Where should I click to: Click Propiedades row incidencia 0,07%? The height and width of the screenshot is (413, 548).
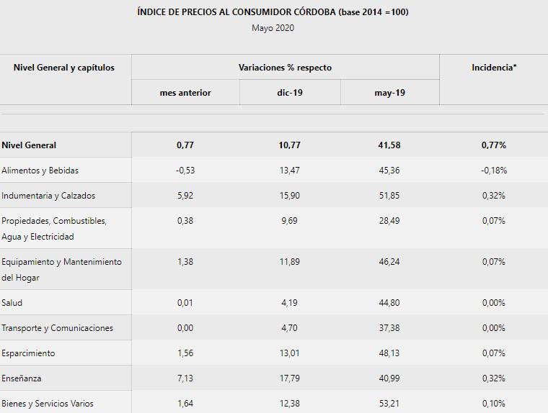tap(494, 220)
